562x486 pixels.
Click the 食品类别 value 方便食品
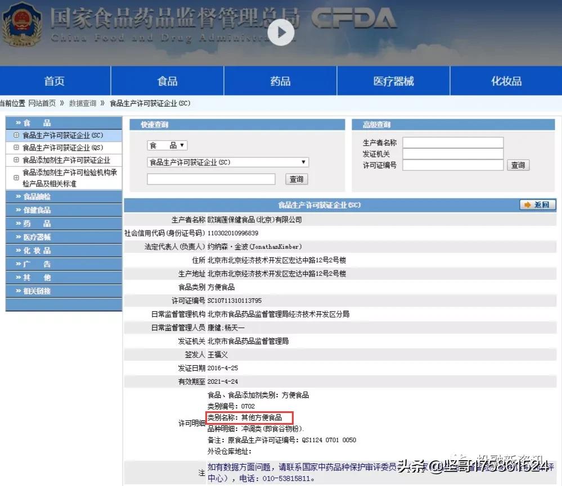click(x=221, y=287)
